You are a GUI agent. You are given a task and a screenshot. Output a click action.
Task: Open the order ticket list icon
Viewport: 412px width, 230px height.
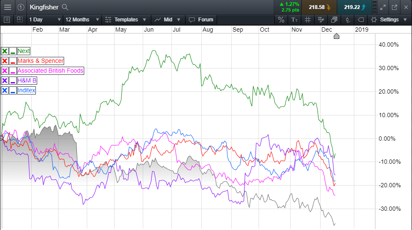7,19
